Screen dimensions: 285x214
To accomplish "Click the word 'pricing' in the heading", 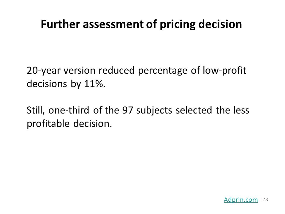I will coord(178,25).
